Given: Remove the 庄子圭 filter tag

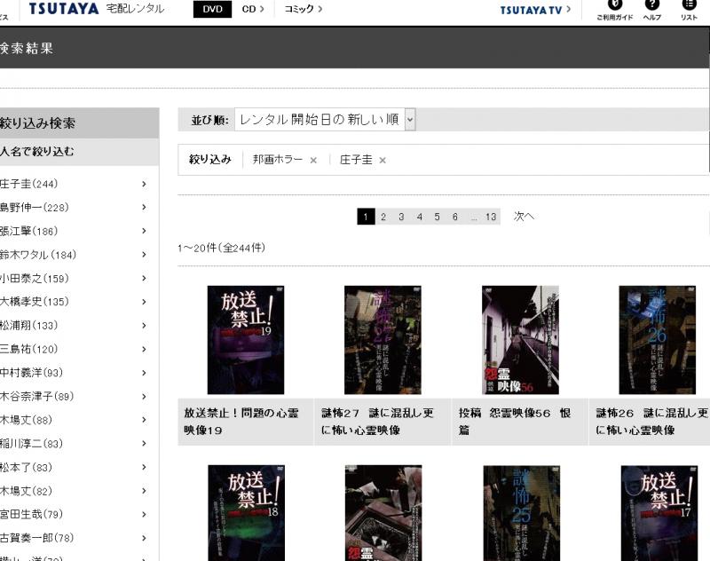Looking at the screenshot, I should point(383,161).
